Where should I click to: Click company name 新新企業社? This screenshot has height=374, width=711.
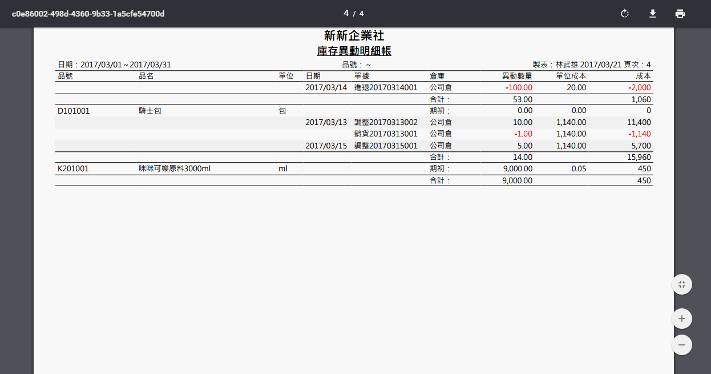pyautogui.click(x=354, y=36)
